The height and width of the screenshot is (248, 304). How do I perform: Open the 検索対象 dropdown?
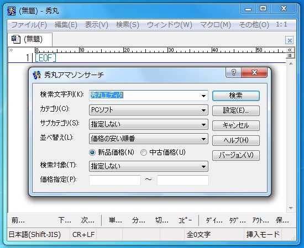tap(149, 166)
